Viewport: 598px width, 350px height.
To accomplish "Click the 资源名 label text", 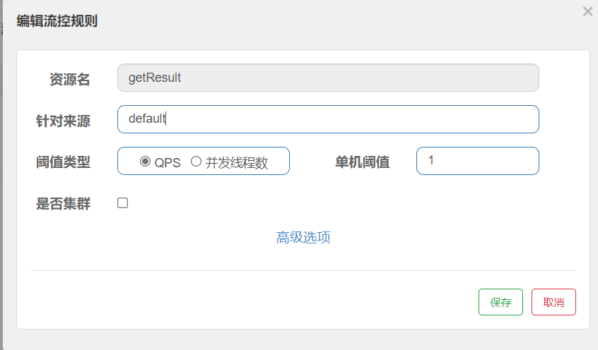I will [70, 79].
